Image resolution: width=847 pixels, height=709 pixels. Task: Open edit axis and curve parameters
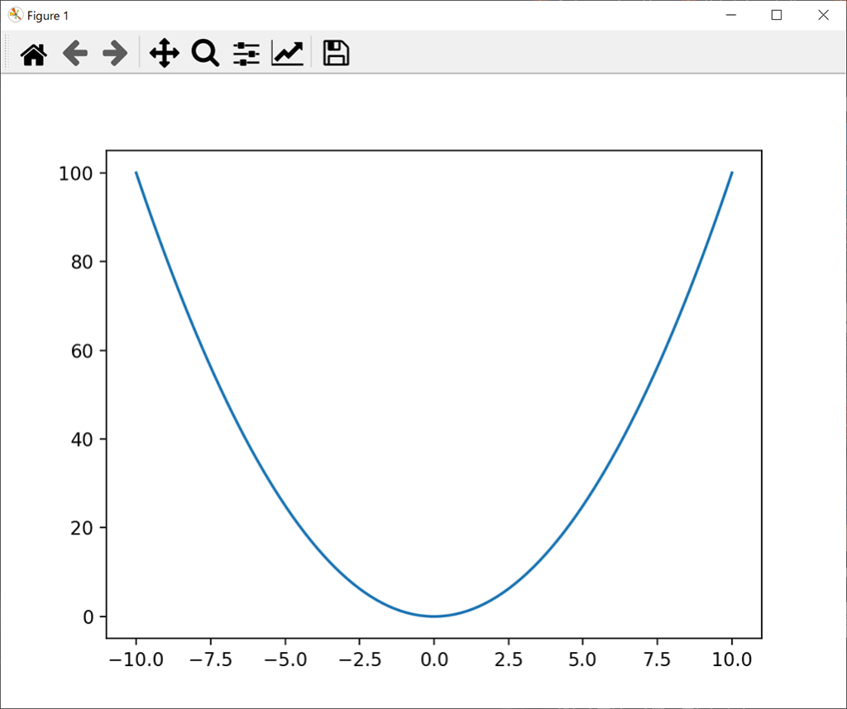[288, 55]
